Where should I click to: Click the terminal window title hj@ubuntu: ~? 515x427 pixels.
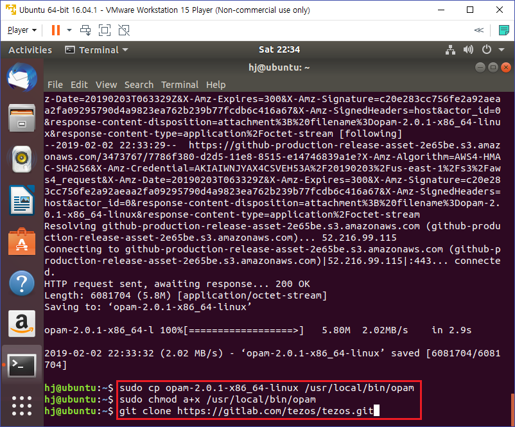pos(279,67)
